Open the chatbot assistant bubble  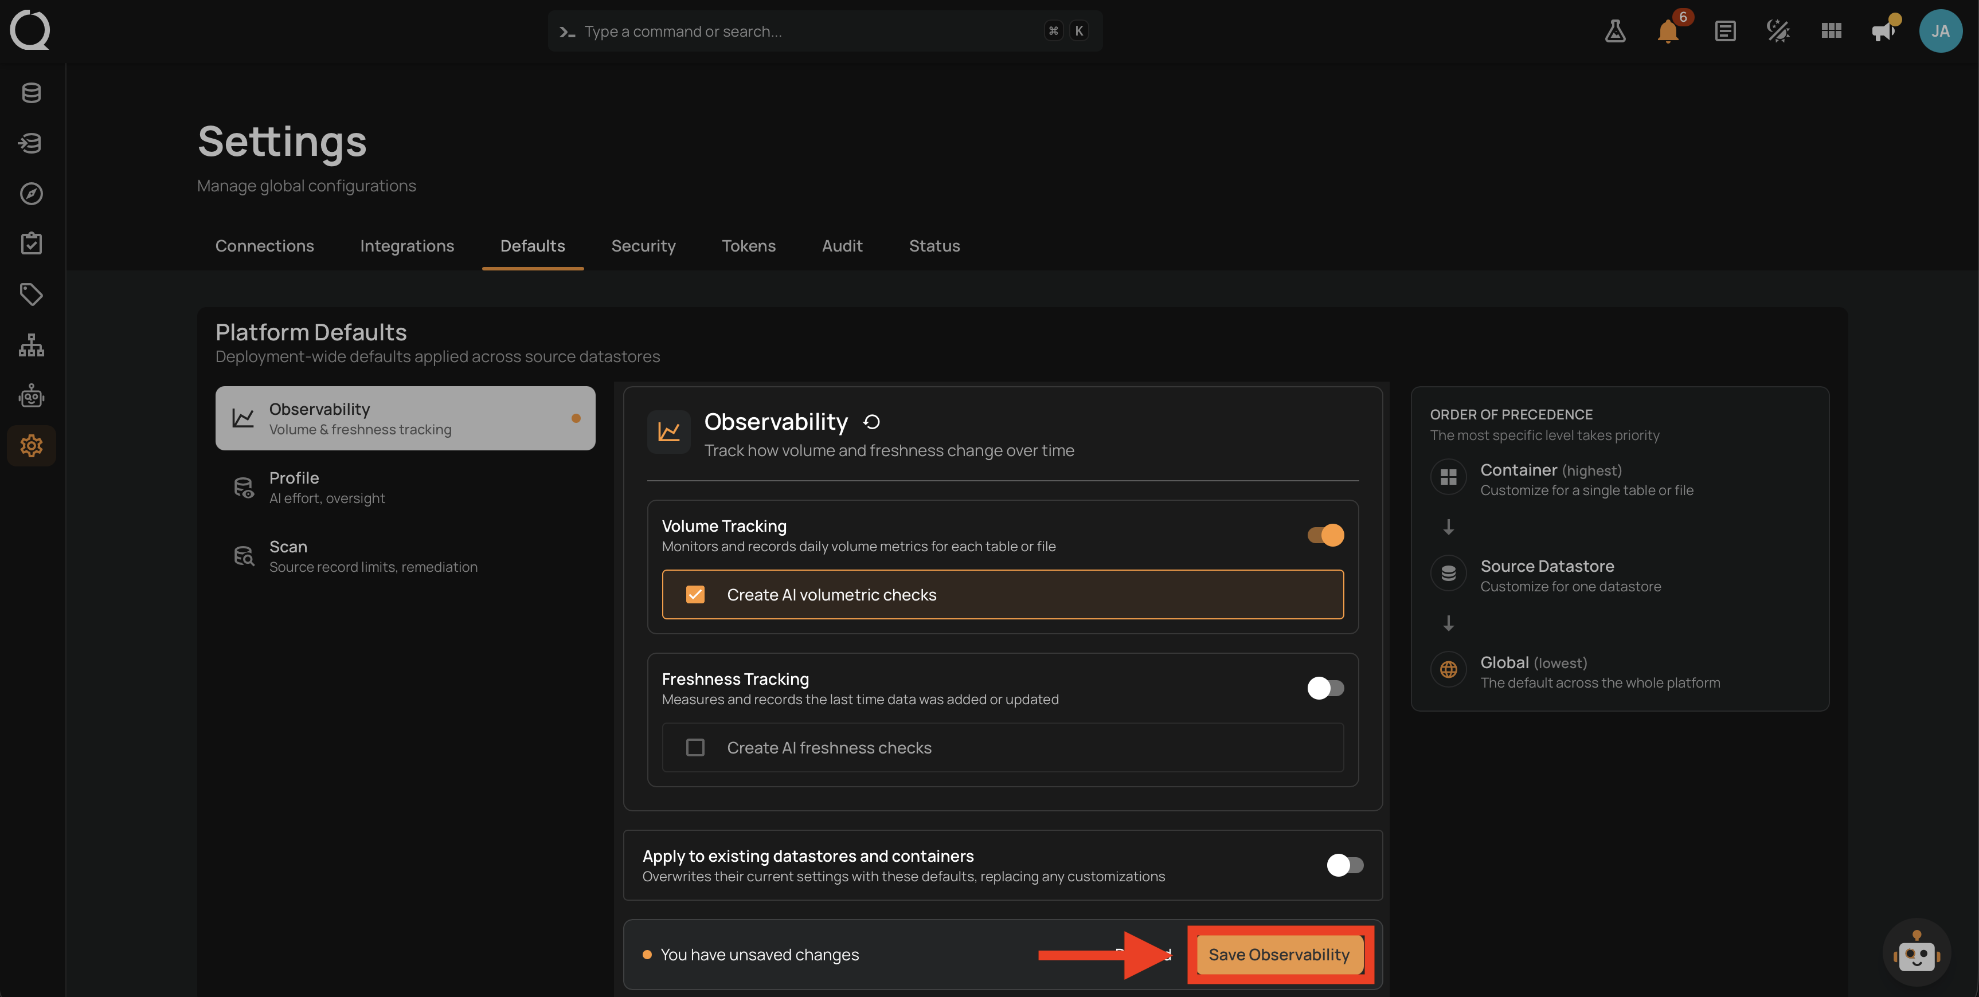point(1916,952)
